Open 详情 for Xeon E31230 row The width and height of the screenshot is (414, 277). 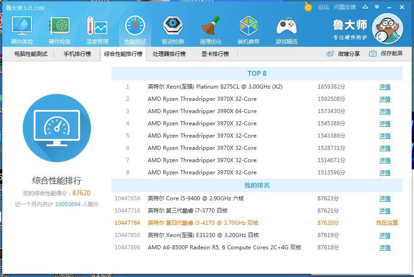click(385, 235)
